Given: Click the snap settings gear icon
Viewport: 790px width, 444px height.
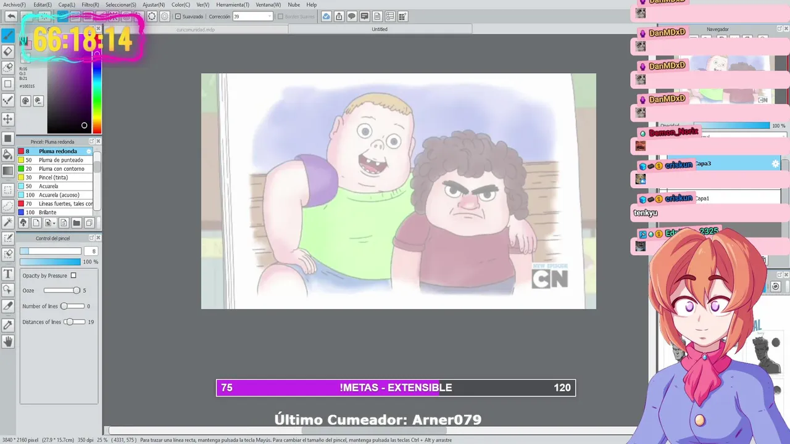Looking at the screenshot, I should [x=165, y=17].
